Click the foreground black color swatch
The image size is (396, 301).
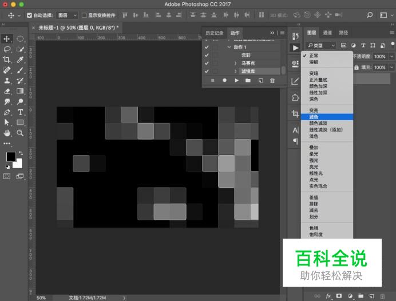pos(11,157)
